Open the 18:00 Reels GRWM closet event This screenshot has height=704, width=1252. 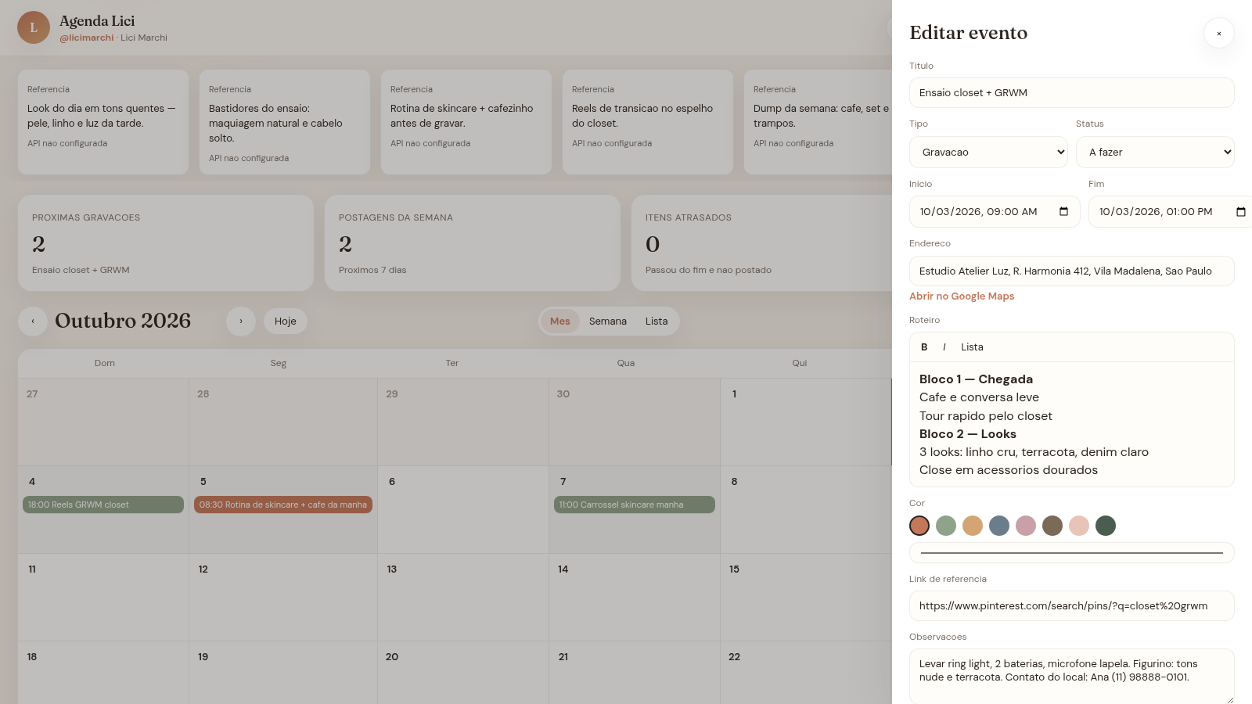[x=103, y=505]
